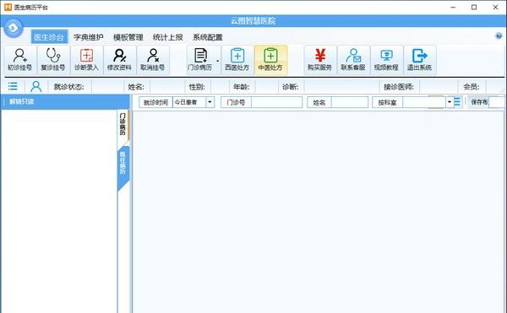Toggle the patient list menu icon
This screenshot has width=507, height=313.
[13, 87]
